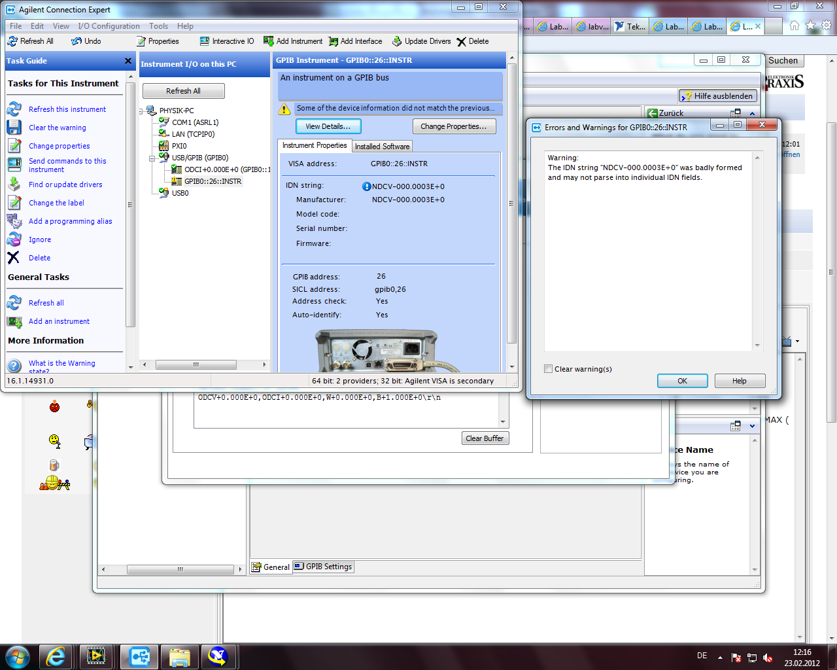Click the Add Instrument toolbar icon
837x670 pixels.
[x=269, y=41]
